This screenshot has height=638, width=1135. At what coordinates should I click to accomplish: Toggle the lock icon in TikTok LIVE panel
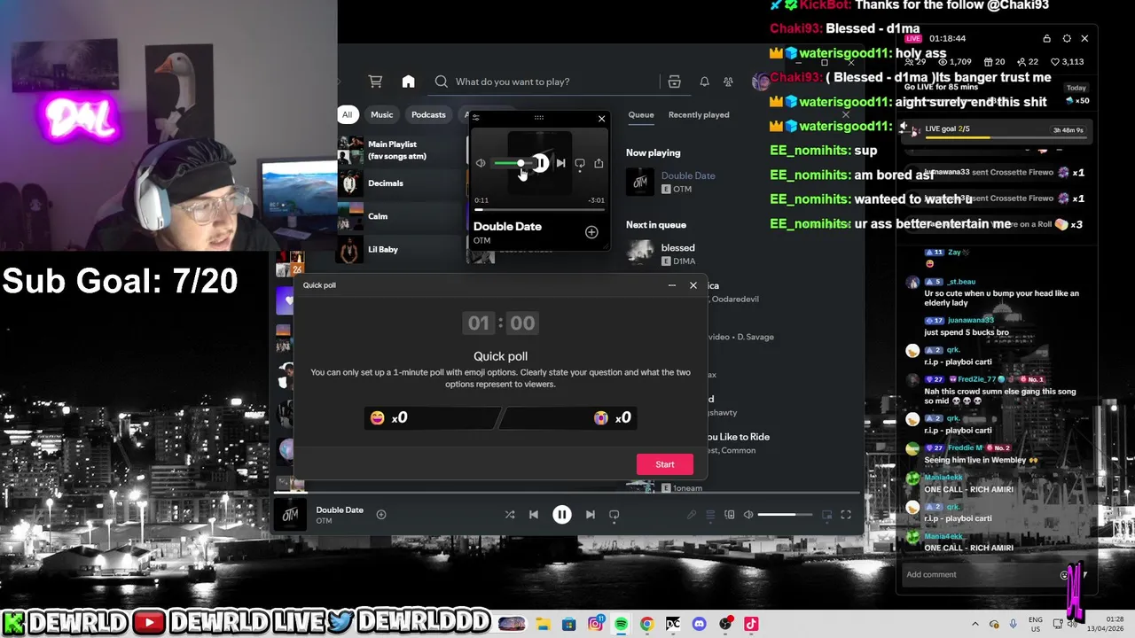1046,39
